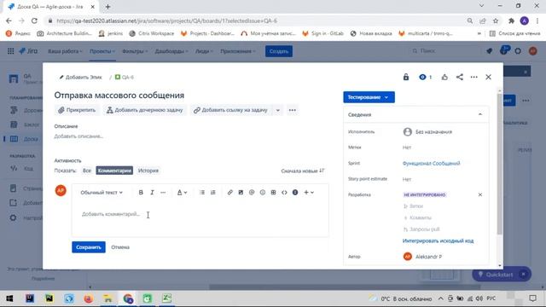
Task: Open Firefox from Windows taskbar
Action: (89, 298)
